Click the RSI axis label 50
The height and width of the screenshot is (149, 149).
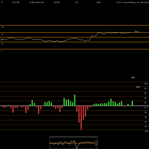[x=2, y=39]
